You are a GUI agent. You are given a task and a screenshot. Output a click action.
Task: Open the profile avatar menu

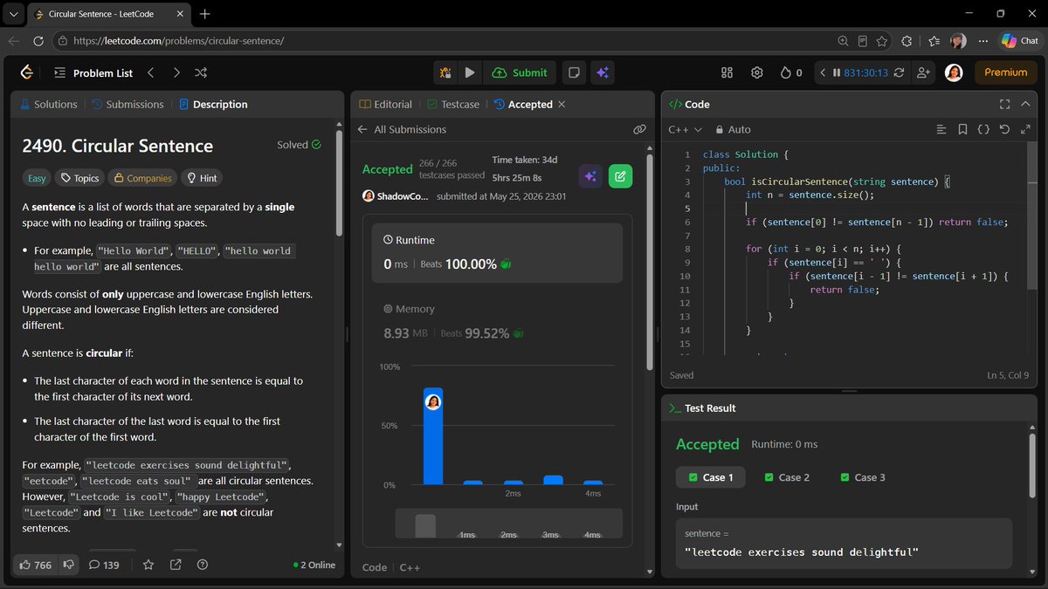click(x=954, y=72)
